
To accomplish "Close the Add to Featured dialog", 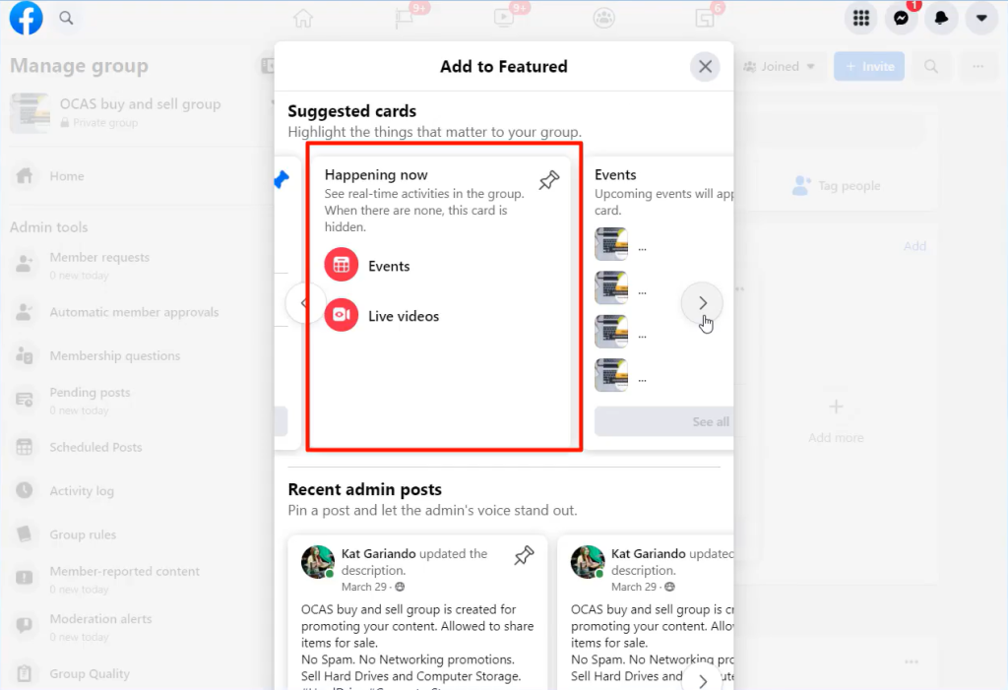I will [x=705, y=67].
